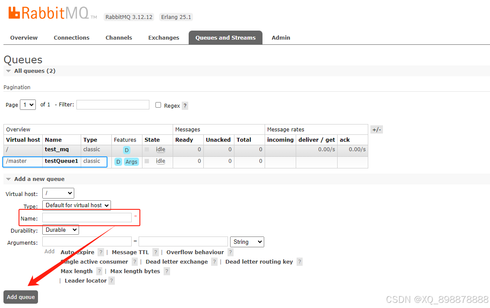Add the Overflow behaviour argument
Viewport: 490px width, 308px height.
[195, 252]
